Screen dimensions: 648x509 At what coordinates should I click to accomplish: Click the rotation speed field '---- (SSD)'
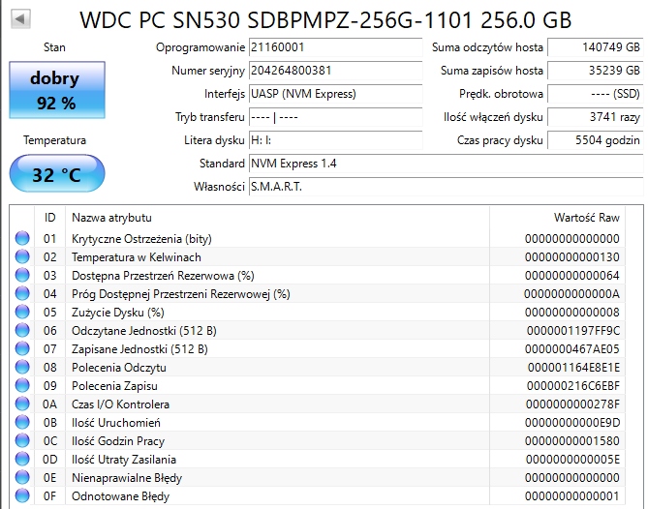pyautogui.click(x=595, y=94)
